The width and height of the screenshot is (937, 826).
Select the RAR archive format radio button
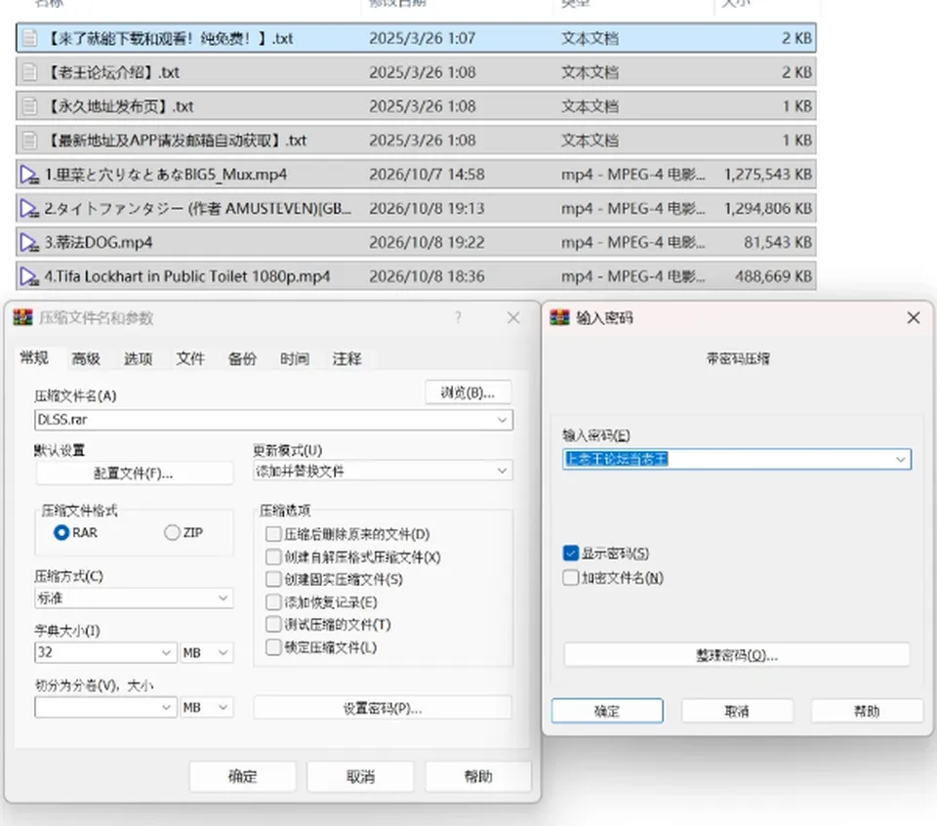click(61, 532)
